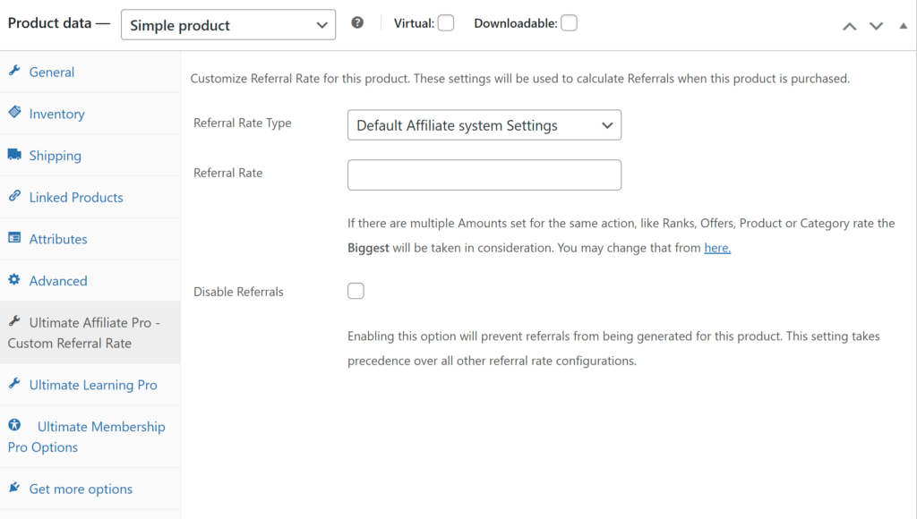Move Product data panel up

coord(849,26)
